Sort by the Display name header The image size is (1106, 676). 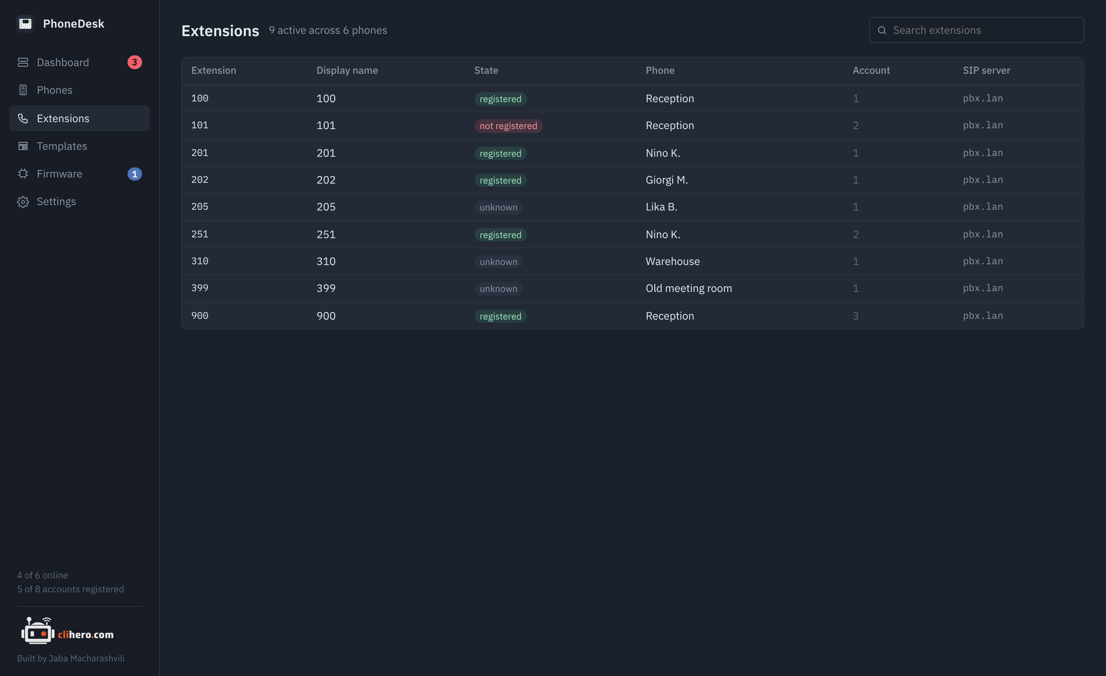347,70
